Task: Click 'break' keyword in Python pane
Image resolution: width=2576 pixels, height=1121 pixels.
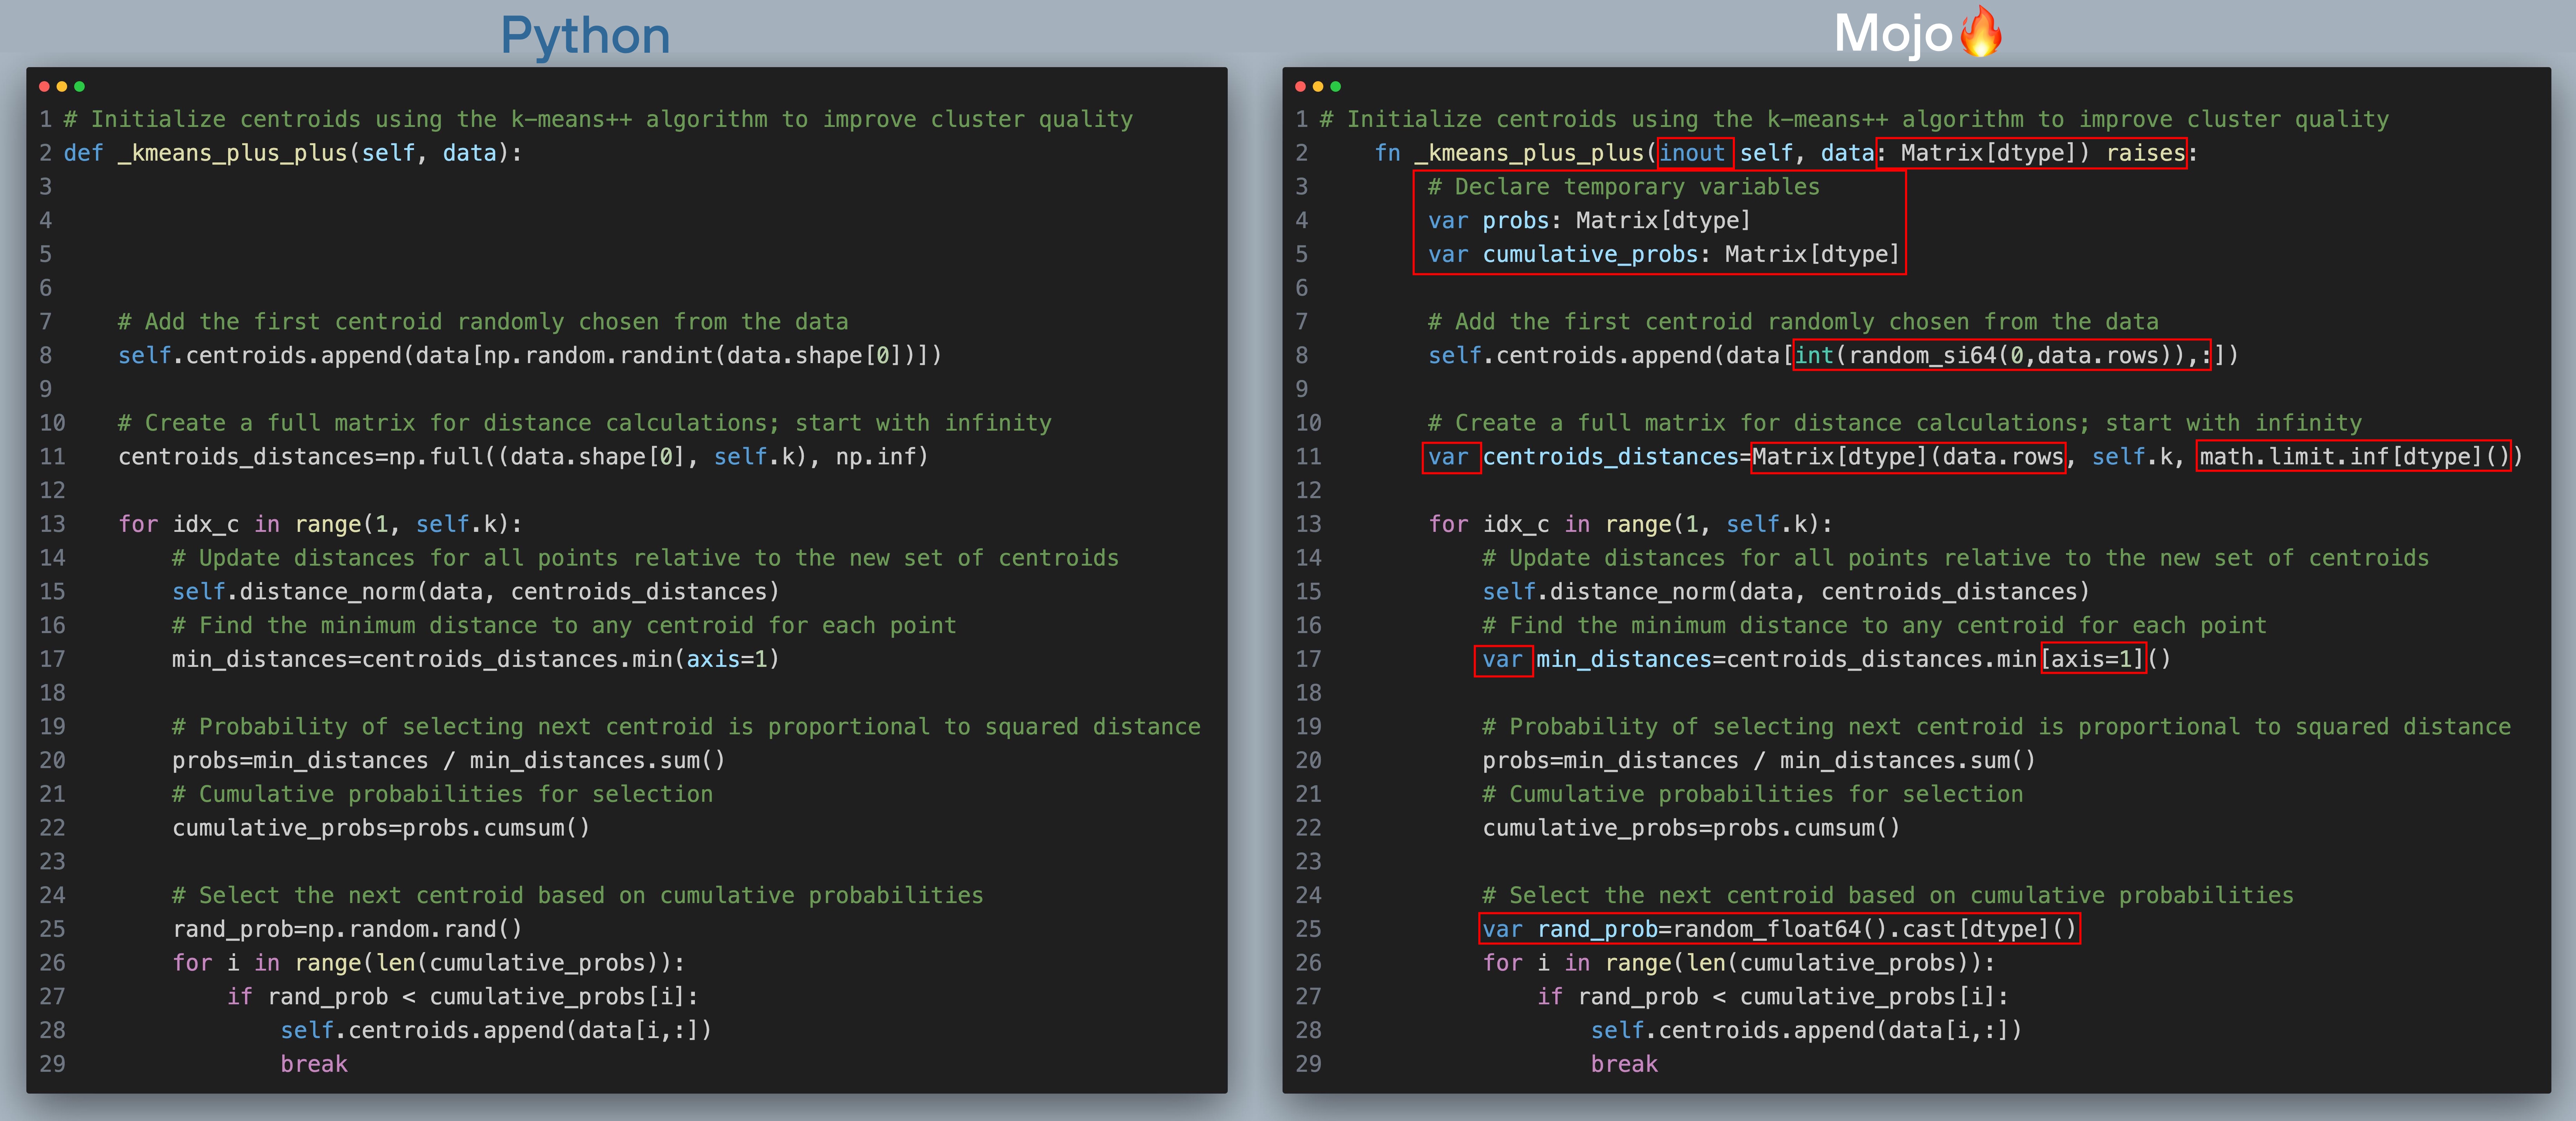Action: coord(314,1064)
